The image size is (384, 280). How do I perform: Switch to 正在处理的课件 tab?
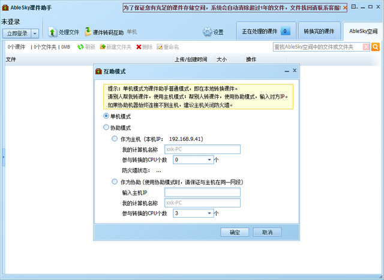pos(266,31)
